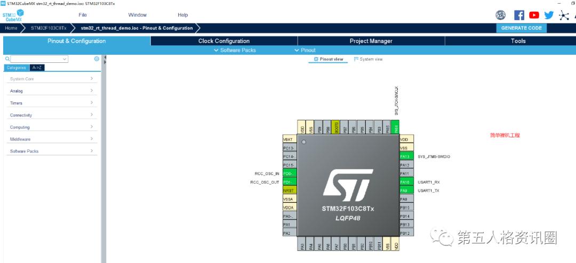This screenshot has height=263, width=576.
Task: Expand the Analog category
Action: click(x=52, y=91)
